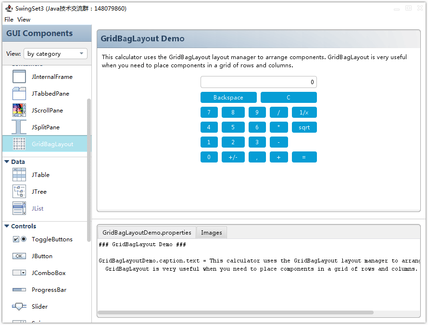Screen dimensions: 428x325
Task: Click calculator digit 8 button
Action: point(233,112)
